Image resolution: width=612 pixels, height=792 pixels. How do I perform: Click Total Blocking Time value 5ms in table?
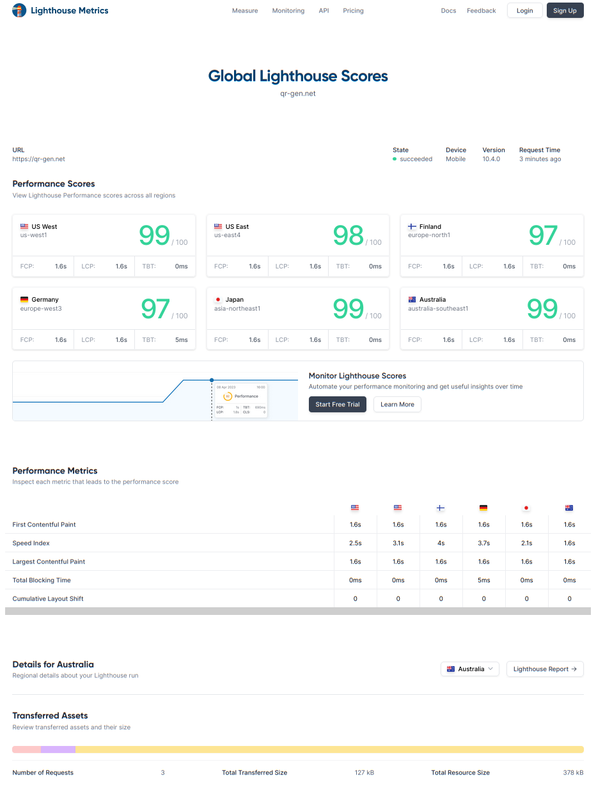click(x=484, y=580)
